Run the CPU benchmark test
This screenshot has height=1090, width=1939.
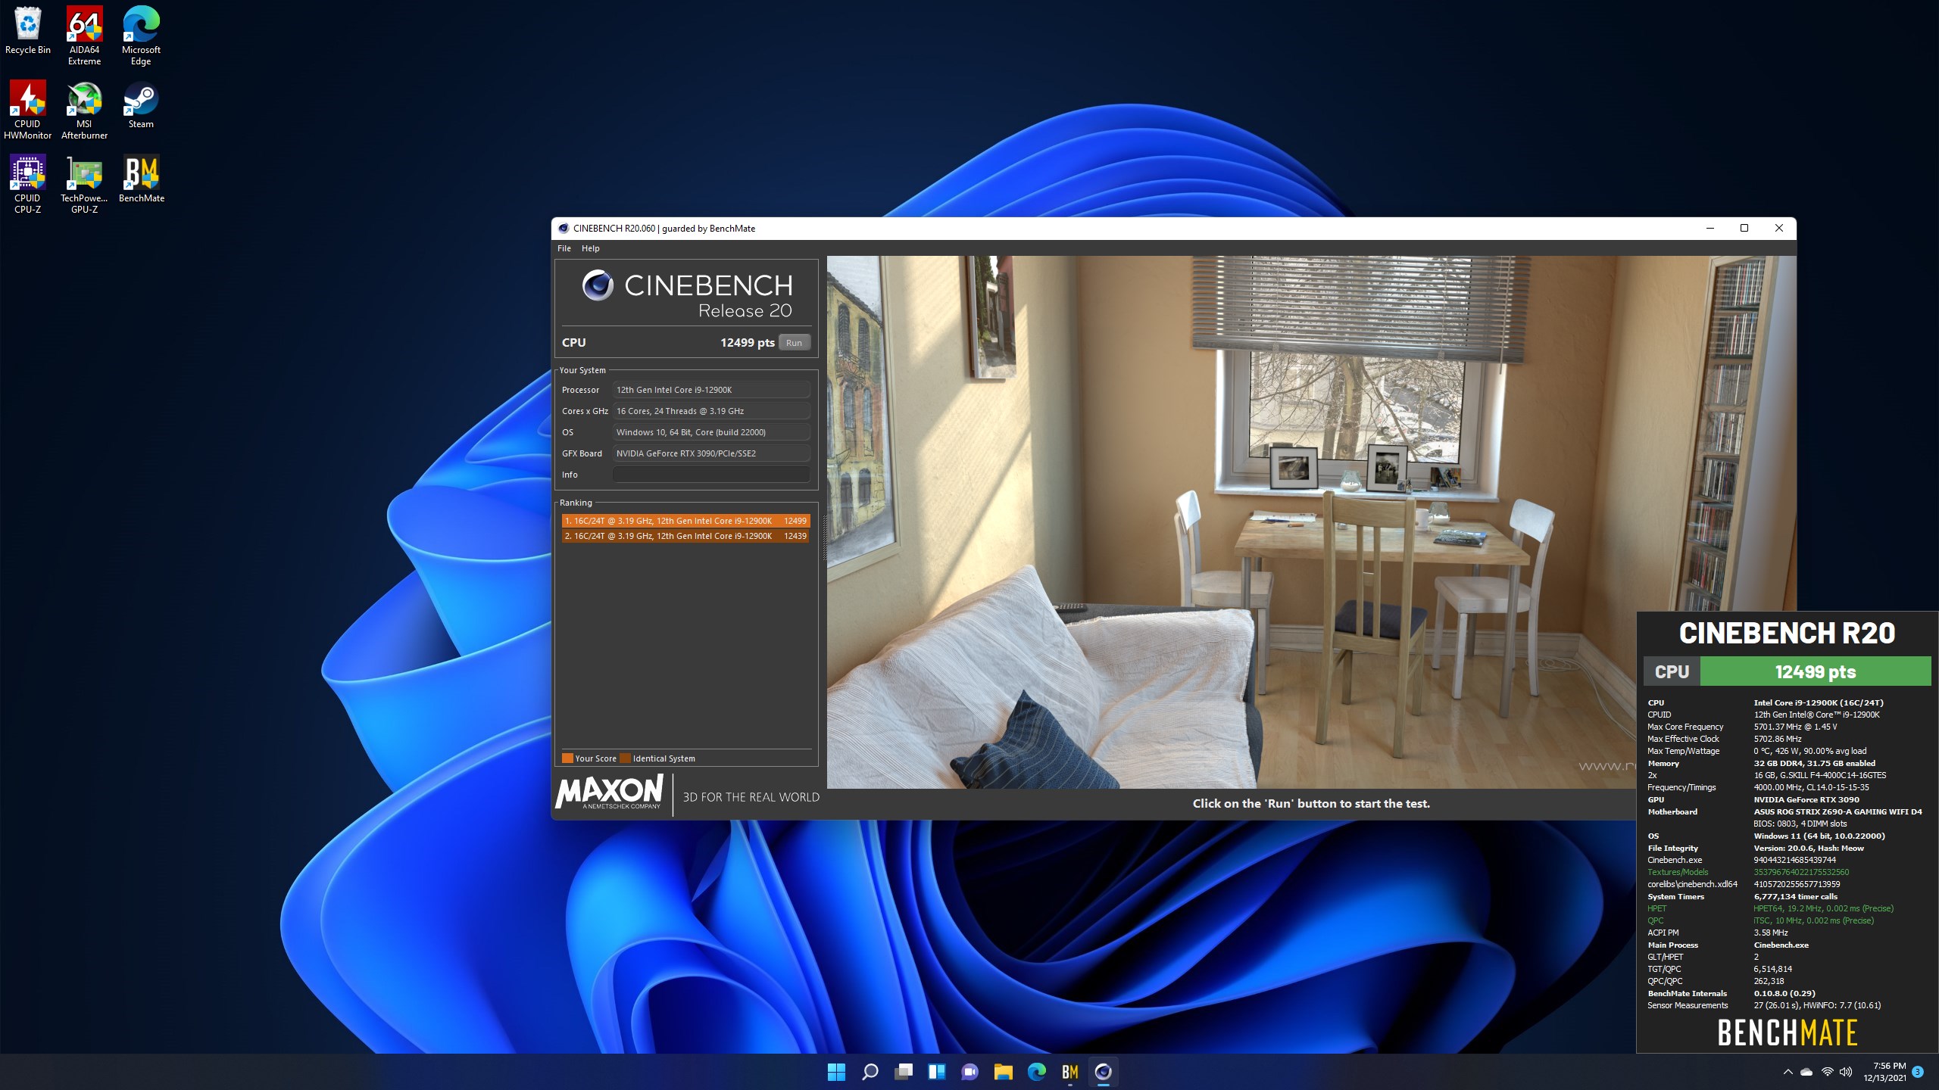point(794,343)
